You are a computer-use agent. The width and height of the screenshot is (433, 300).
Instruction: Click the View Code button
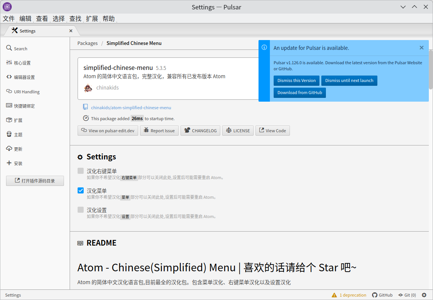tap(273, 131)
